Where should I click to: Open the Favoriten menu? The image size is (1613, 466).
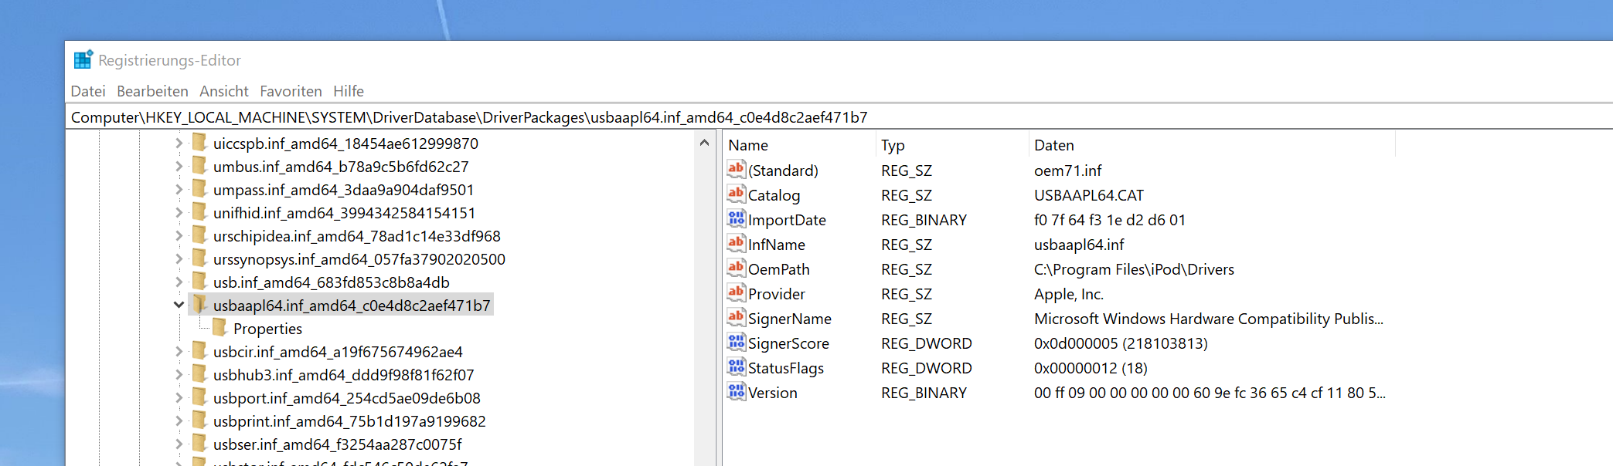pos(291,91)
